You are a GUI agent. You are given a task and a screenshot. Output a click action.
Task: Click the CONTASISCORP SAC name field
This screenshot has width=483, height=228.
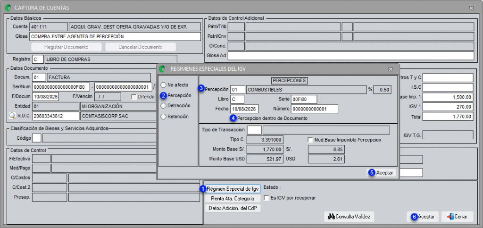pos(118,116)
